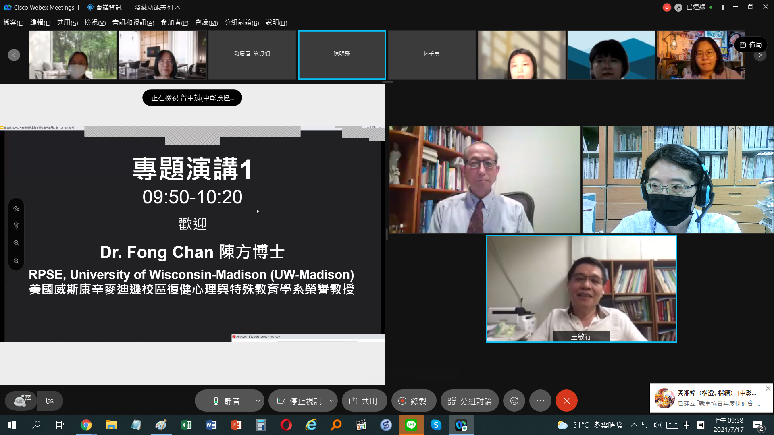This screenshot has height=435, width=774.
Task: Open the Webex Assistant robot icon
Action: (21, 401)
